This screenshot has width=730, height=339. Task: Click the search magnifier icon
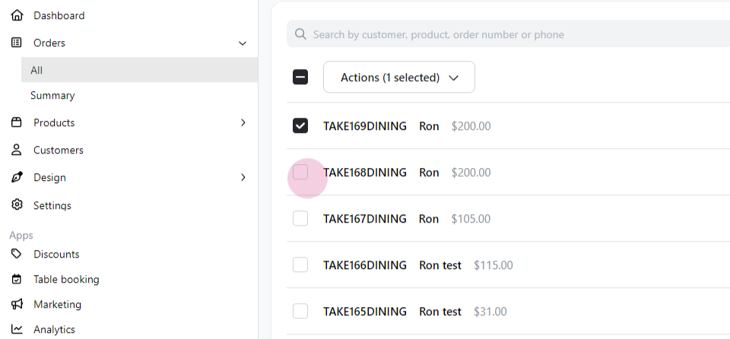(301, 34)
